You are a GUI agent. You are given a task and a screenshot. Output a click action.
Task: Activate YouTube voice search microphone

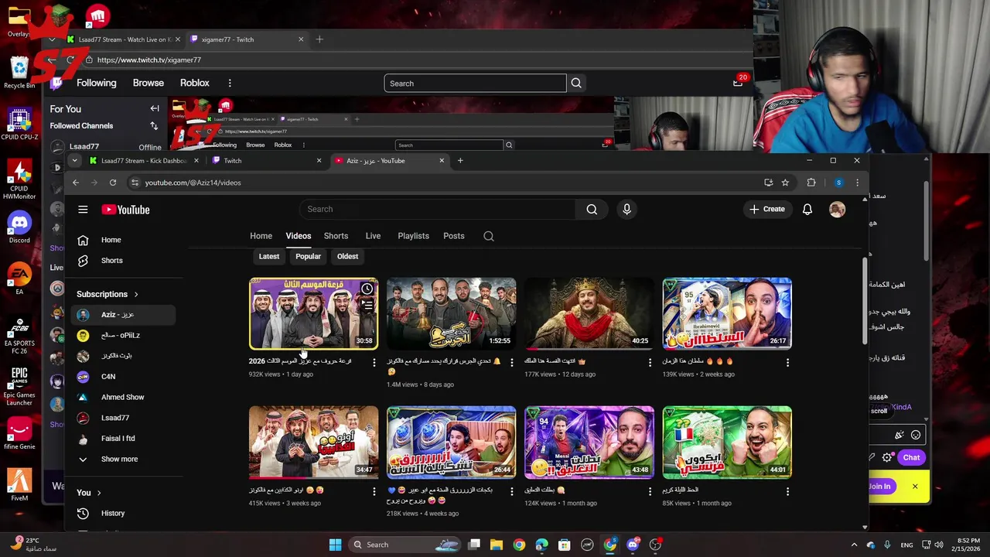(x=626, y=209)
